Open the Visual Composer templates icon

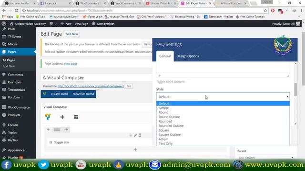(76, 117)
